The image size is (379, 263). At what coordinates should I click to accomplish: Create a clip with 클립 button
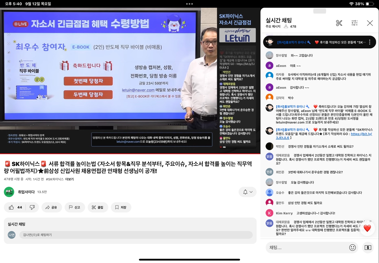click(x=98, y=207)
